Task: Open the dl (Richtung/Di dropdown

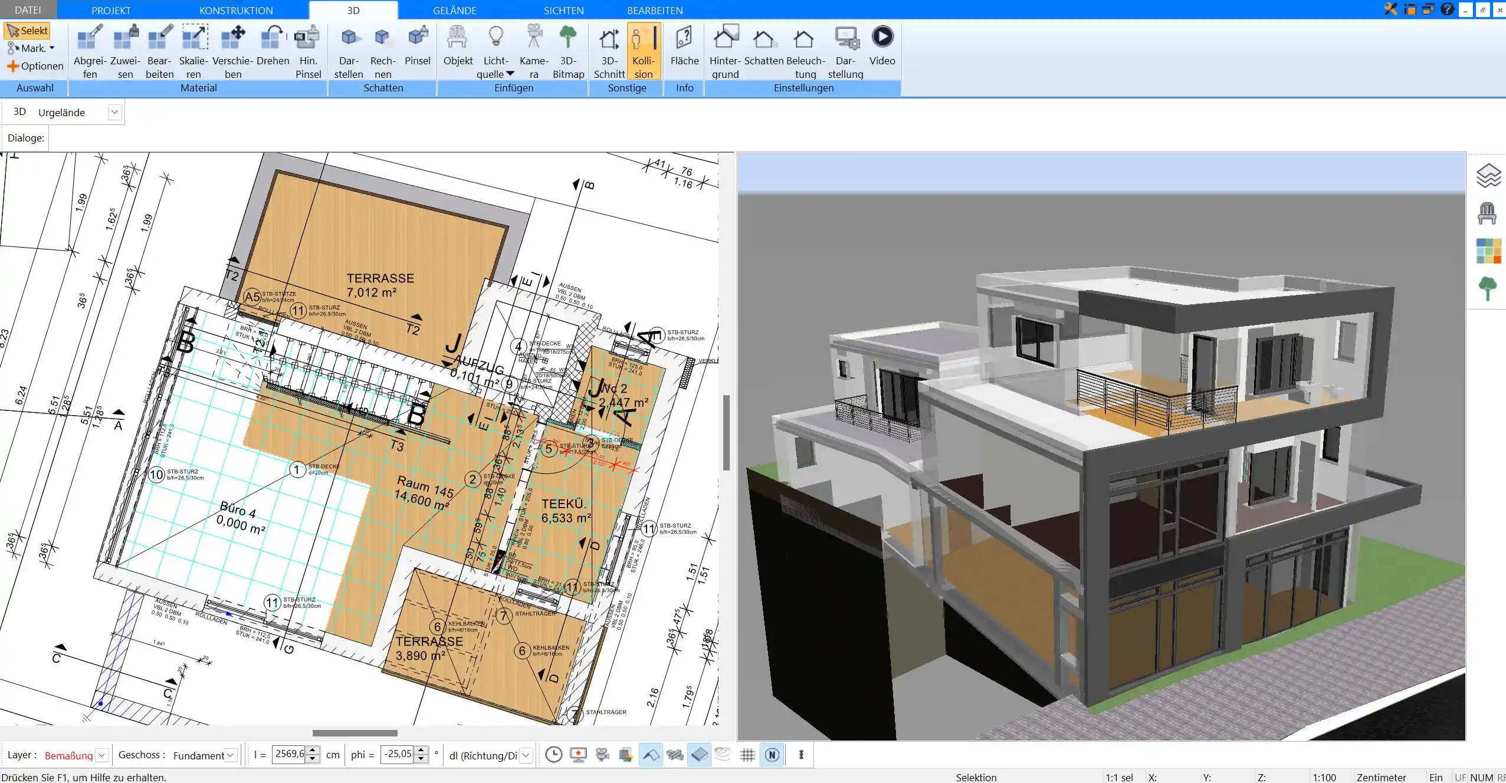Action: tap(526, 755)
